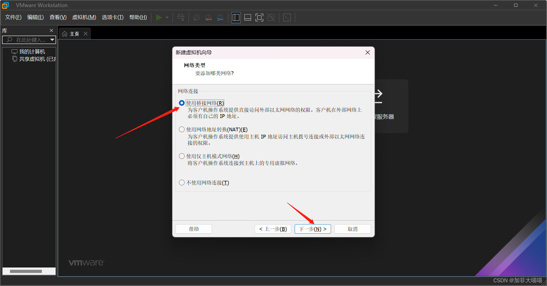This screenshot has height=286, width=547.
Task: Open the snapshot manager wrench icon
Action: pyautogui.click(x=220, y=18)
